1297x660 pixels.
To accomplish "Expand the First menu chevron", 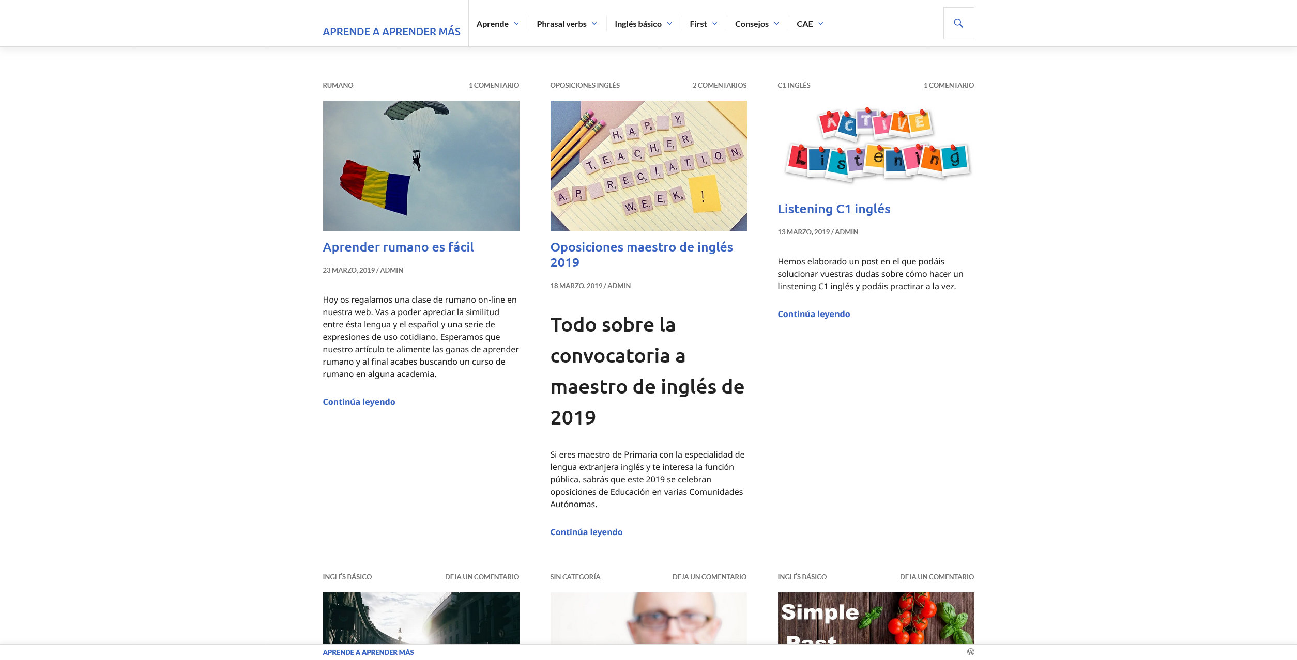I will click(x=714, y=24).
